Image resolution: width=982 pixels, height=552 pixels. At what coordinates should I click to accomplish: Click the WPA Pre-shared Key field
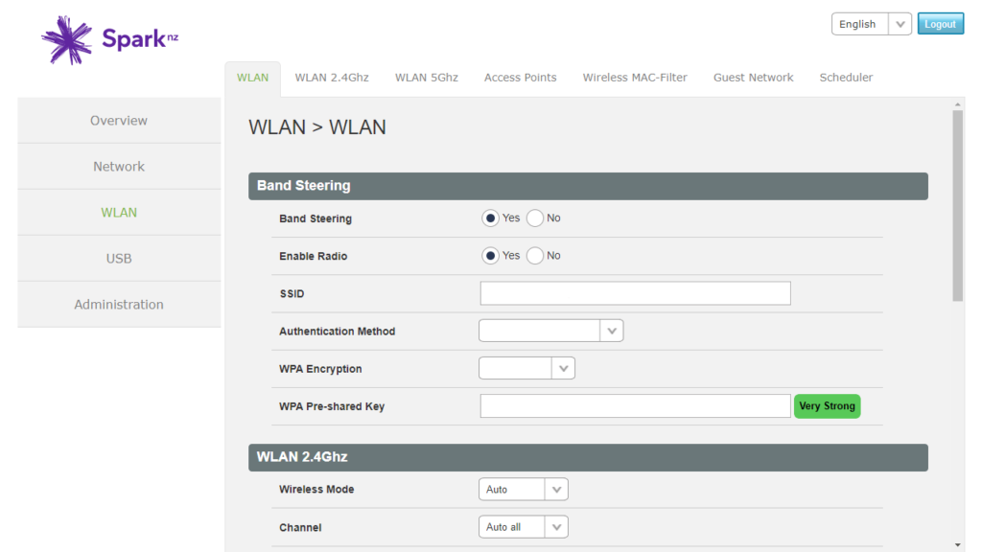(635, 405)
